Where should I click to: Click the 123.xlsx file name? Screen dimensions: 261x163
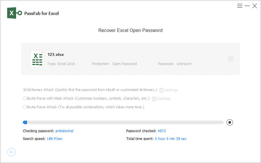tap(56, 55)
